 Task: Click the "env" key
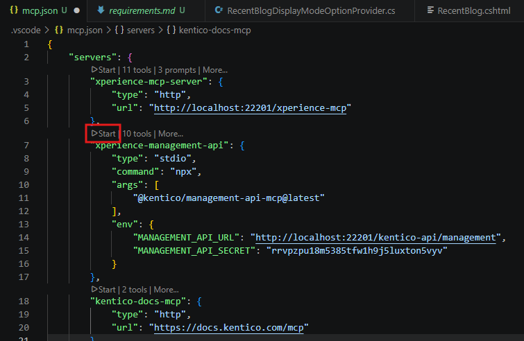(x=125, y=225)
